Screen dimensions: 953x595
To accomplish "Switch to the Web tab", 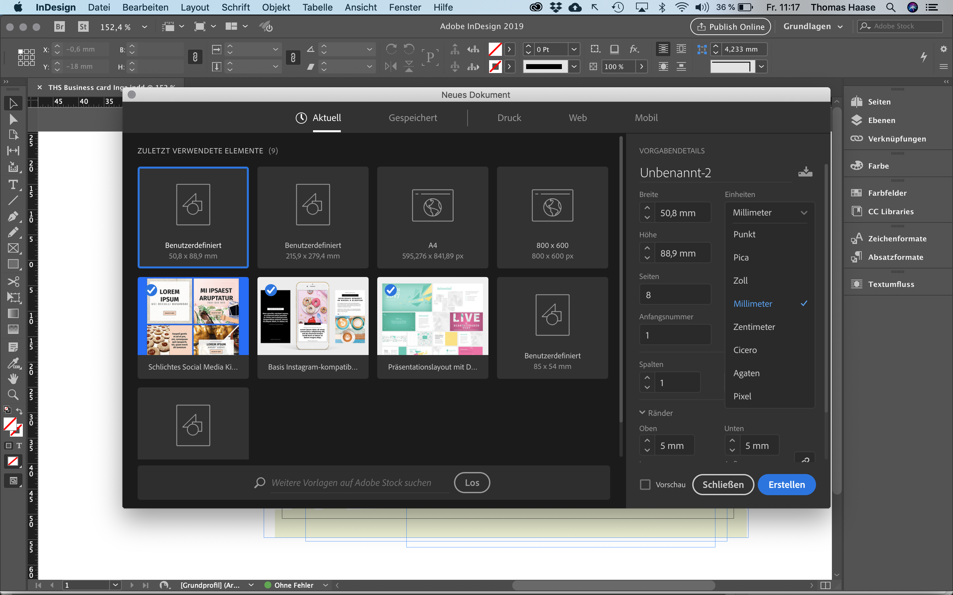I will pos(578,118).
